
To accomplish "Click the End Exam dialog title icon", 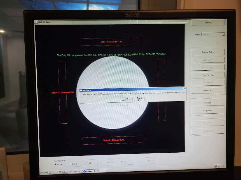I will point(81,90).
